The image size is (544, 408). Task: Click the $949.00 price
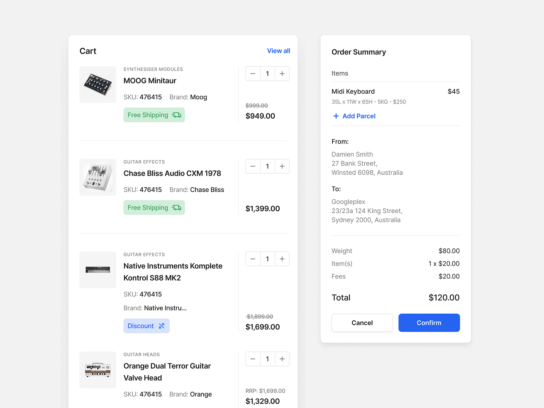(x=260, y=116)
